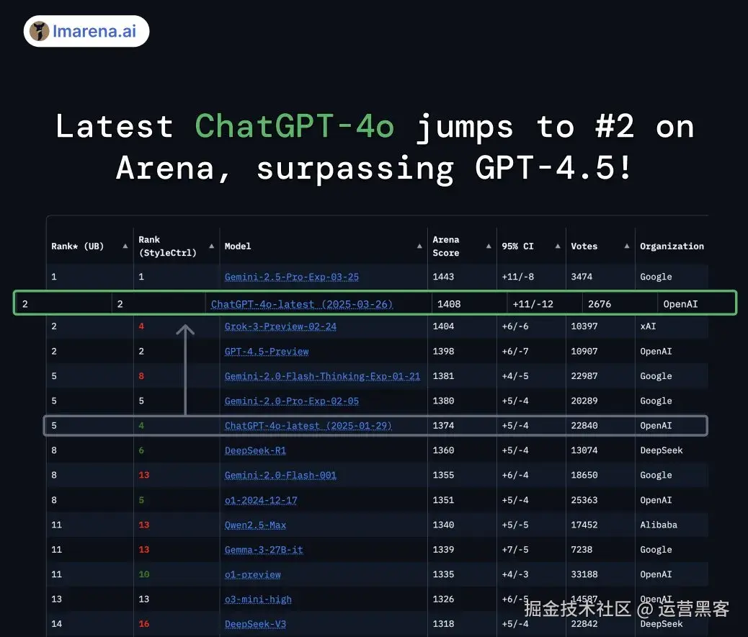Click green StyleCtrl rank 5 in o1-2024-12-17 row
This screenshot has width=748, height=637.
coord(141,500)
